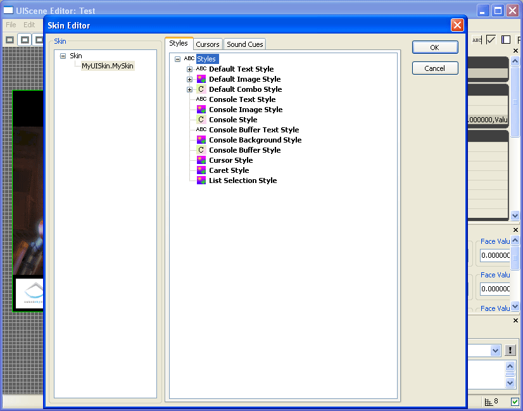Expand the Default Text Style tree node
This screenshot has height=411, width=523.
tap(190, 69)
